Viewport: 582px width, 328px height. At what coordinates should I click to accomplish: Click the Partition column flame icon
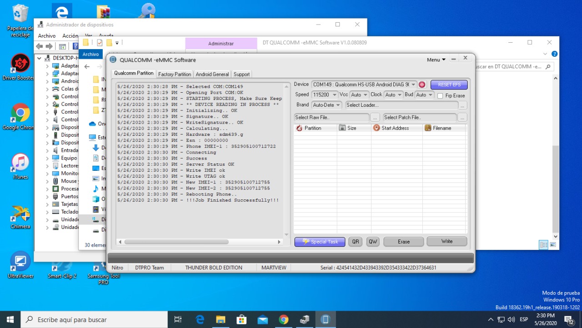coord(299,128)
